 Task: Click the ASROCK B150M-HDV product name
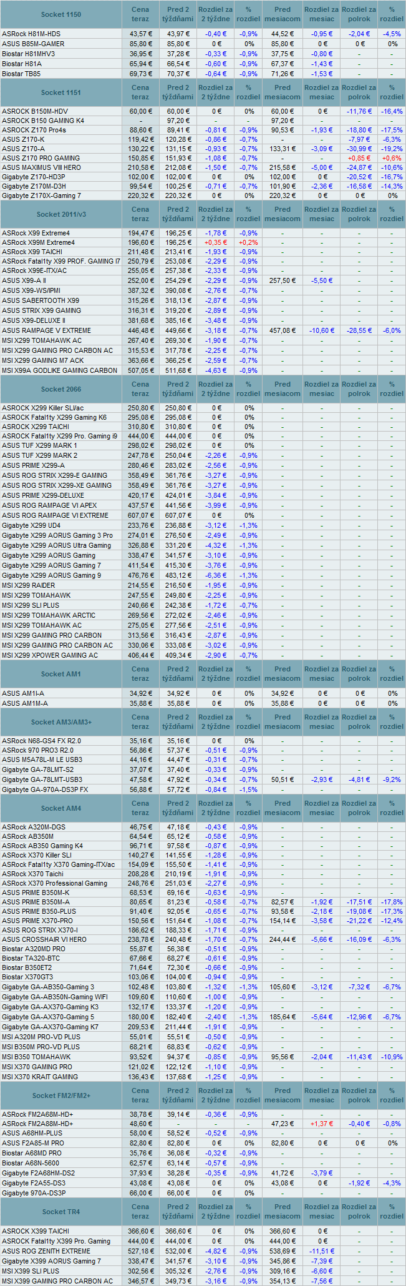(35, 111)
